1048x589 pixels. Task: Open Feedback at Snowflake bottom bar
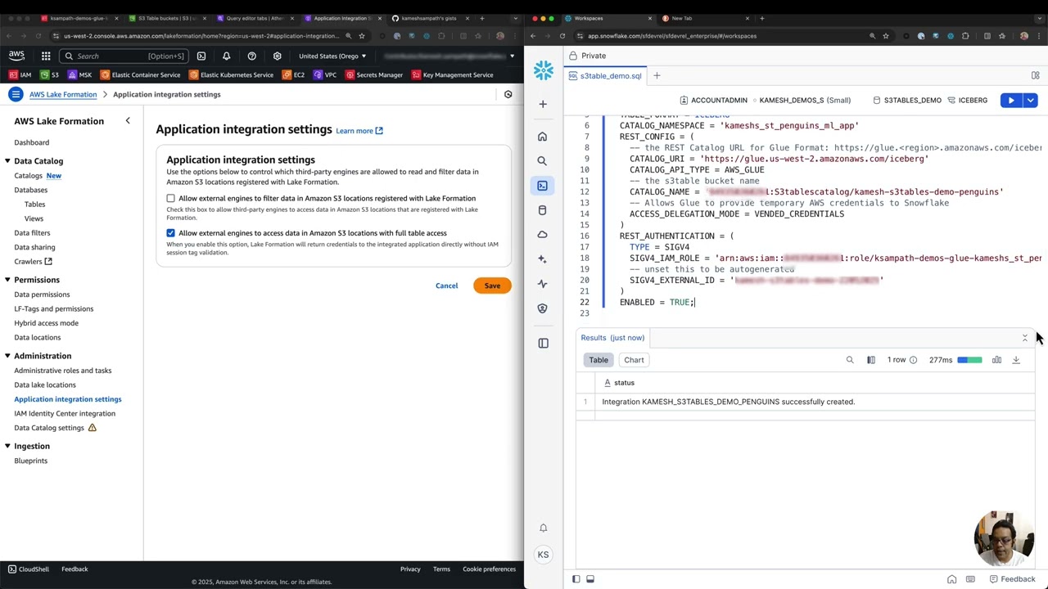click(x=1012, y=579)
